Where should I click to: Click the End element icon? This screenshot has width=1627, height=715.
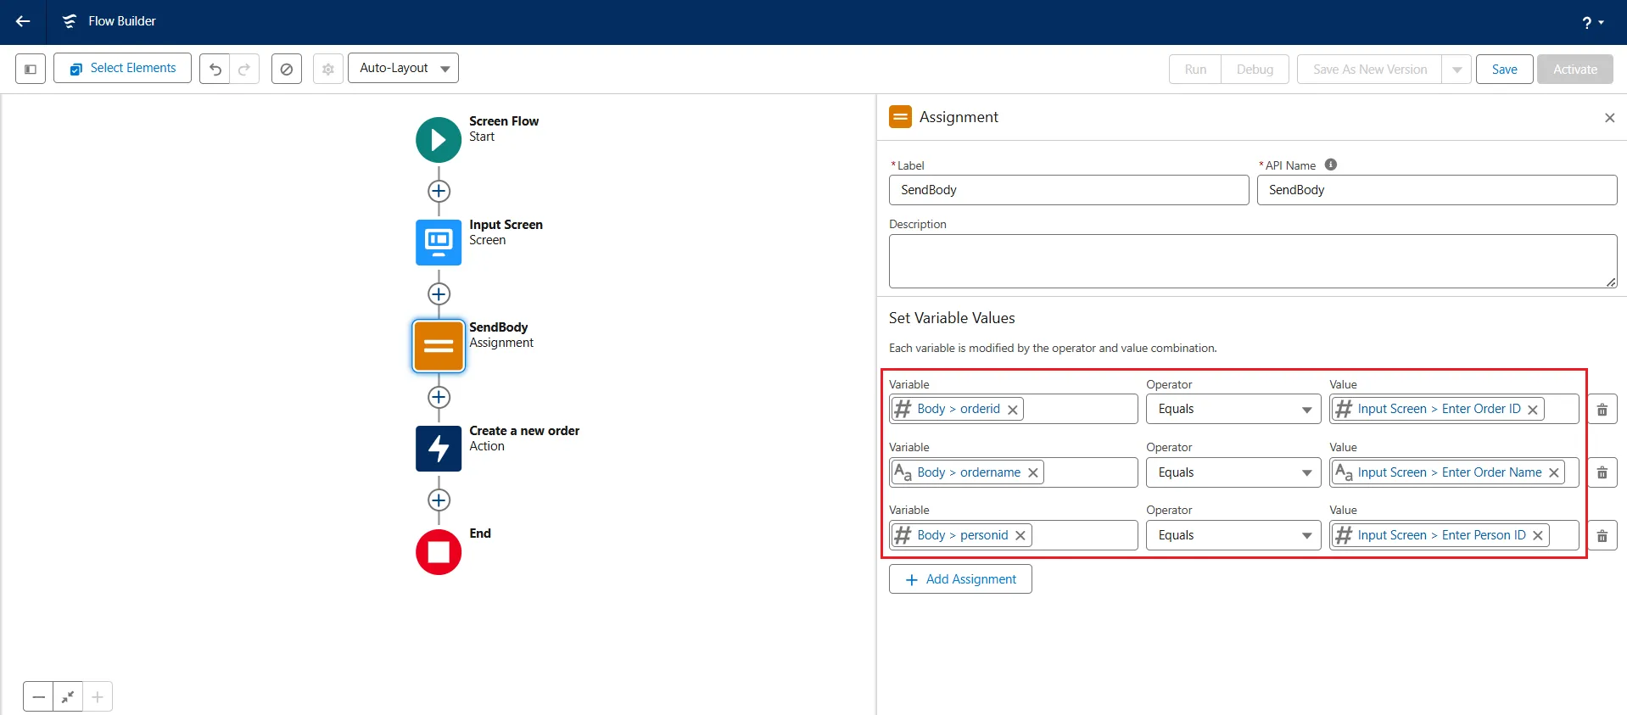(x=439, y=552)
